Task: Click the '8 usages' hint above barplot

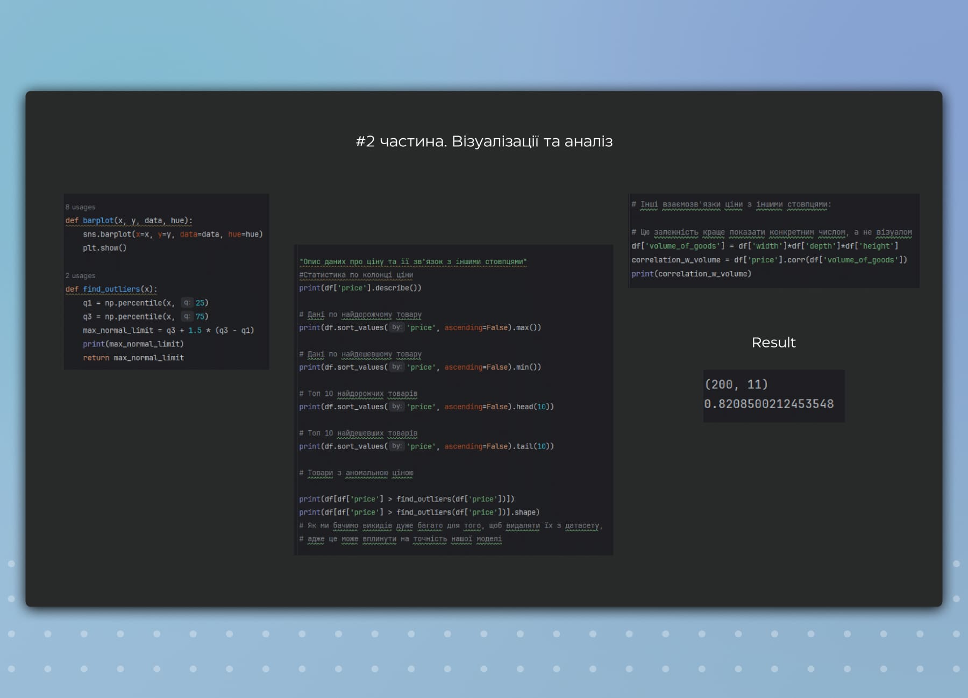Action: point(80,207)
